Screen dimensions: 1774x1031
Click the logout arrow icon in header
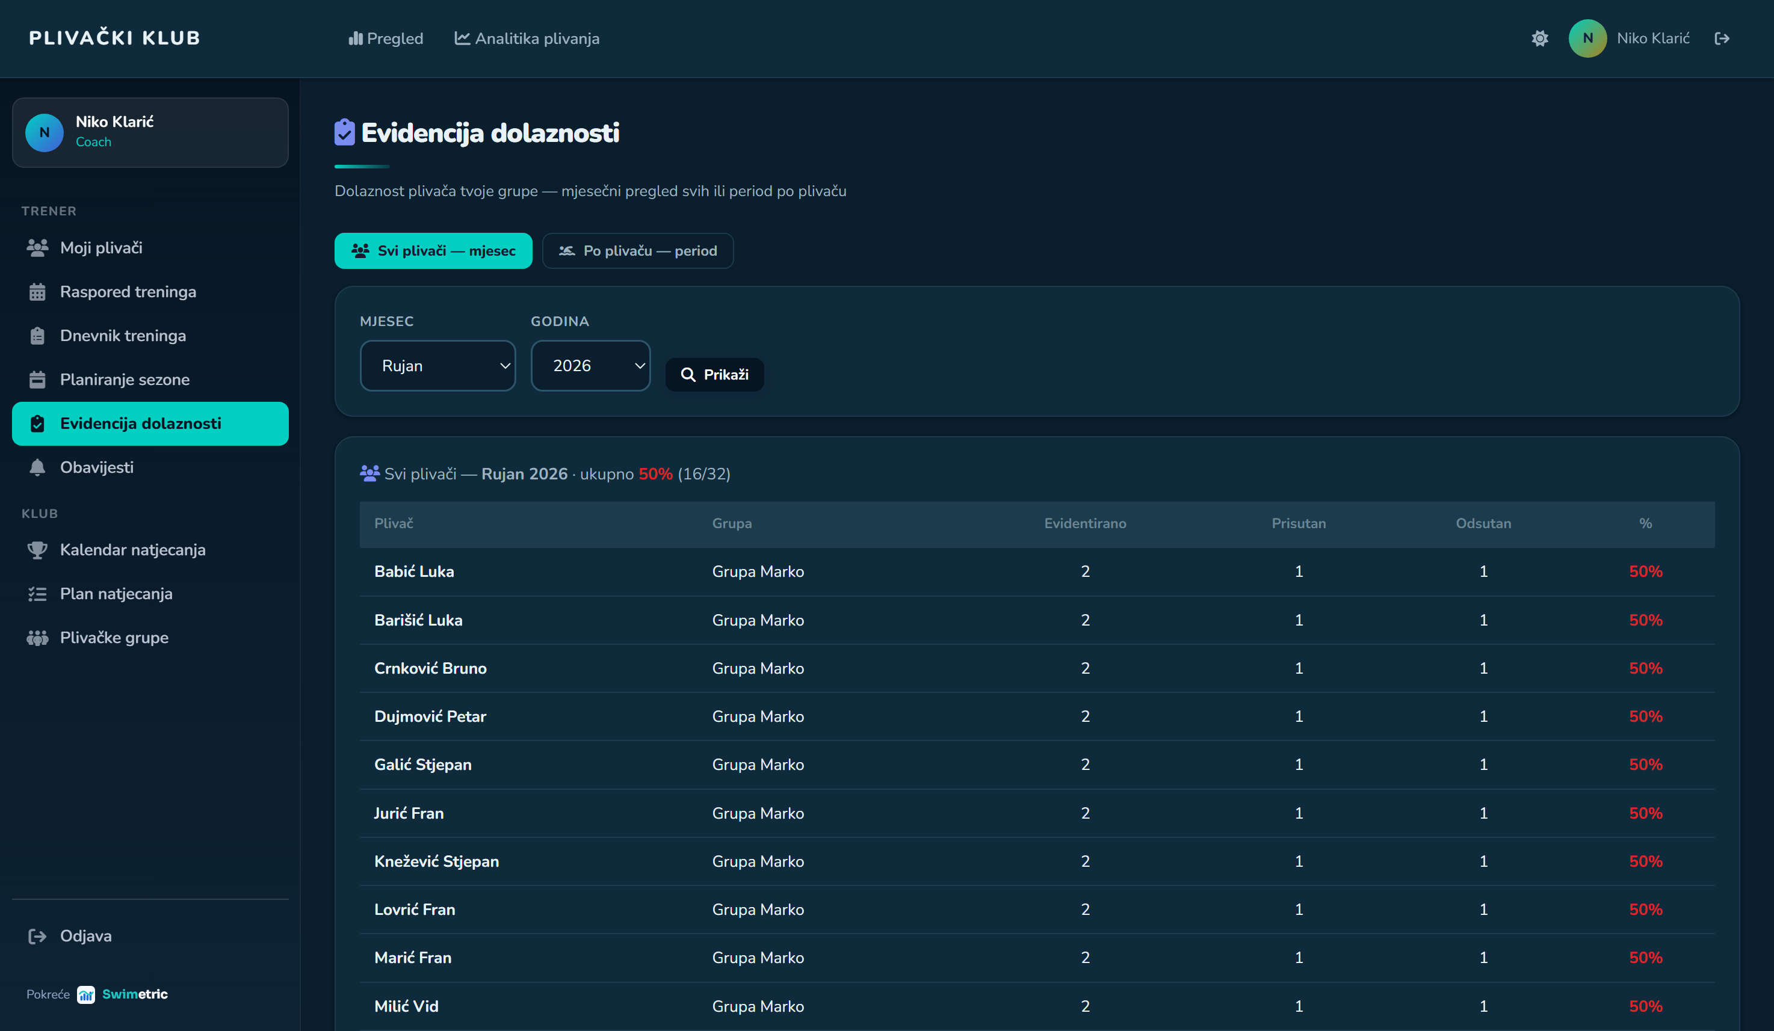click(1721, 38)
